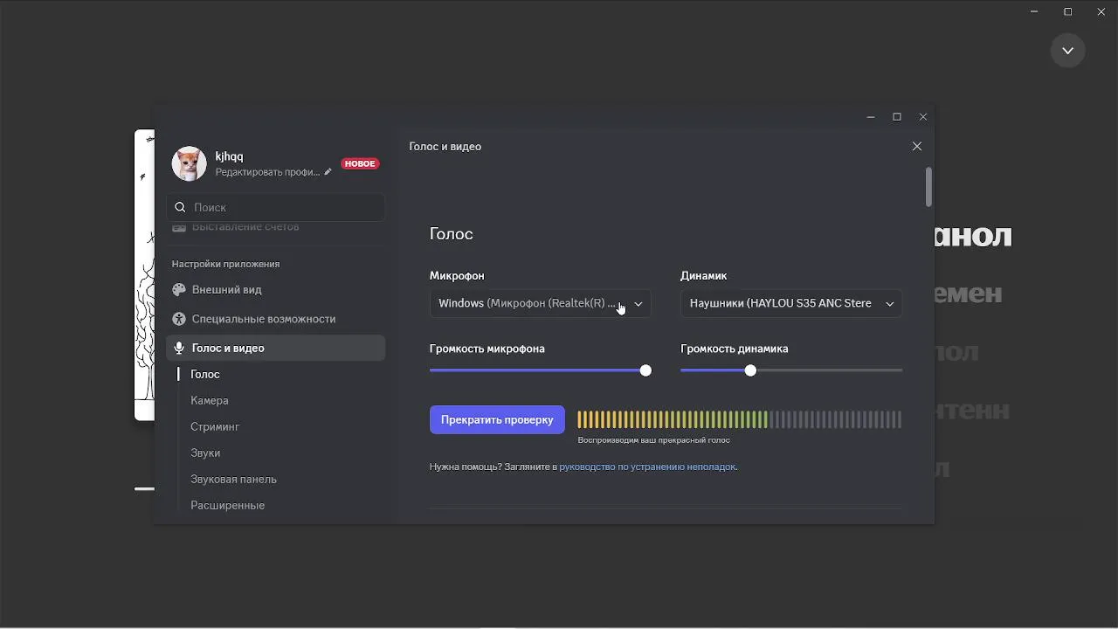Click the palette icon beside Внешний вид
The image size is (1118, 629).
[179, 290]
